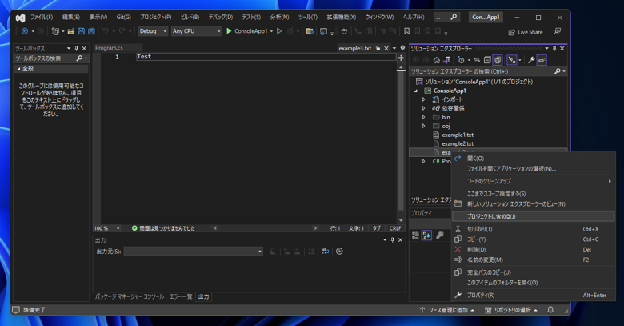Click the output timestamp clock icon

[339, 251]
